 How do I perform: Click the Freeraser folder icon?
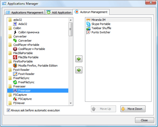pyautogui.click(x=10, y=86)
